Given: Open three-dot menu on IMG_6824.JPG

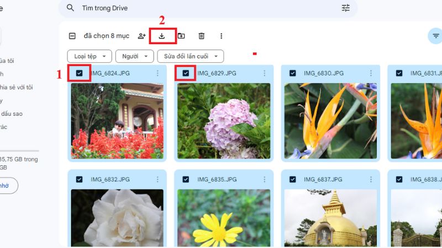Looking at the screenshot, I should (157, 73).
